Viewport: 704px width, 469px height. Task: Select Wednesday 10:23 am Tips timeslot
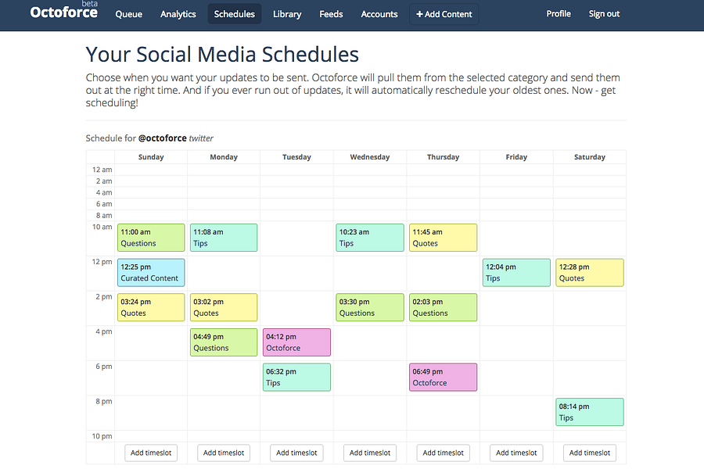click(x=370, y=238)
